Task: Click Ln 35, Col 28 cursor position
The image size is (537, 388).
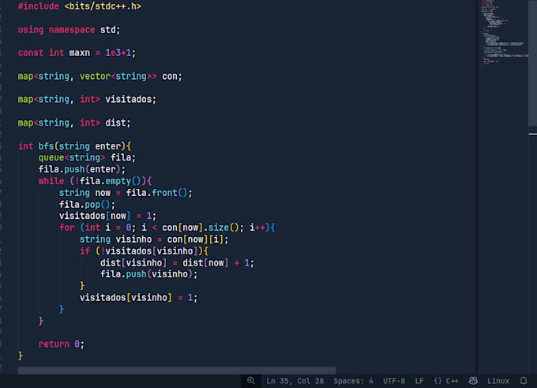Action: click(295, 381)
